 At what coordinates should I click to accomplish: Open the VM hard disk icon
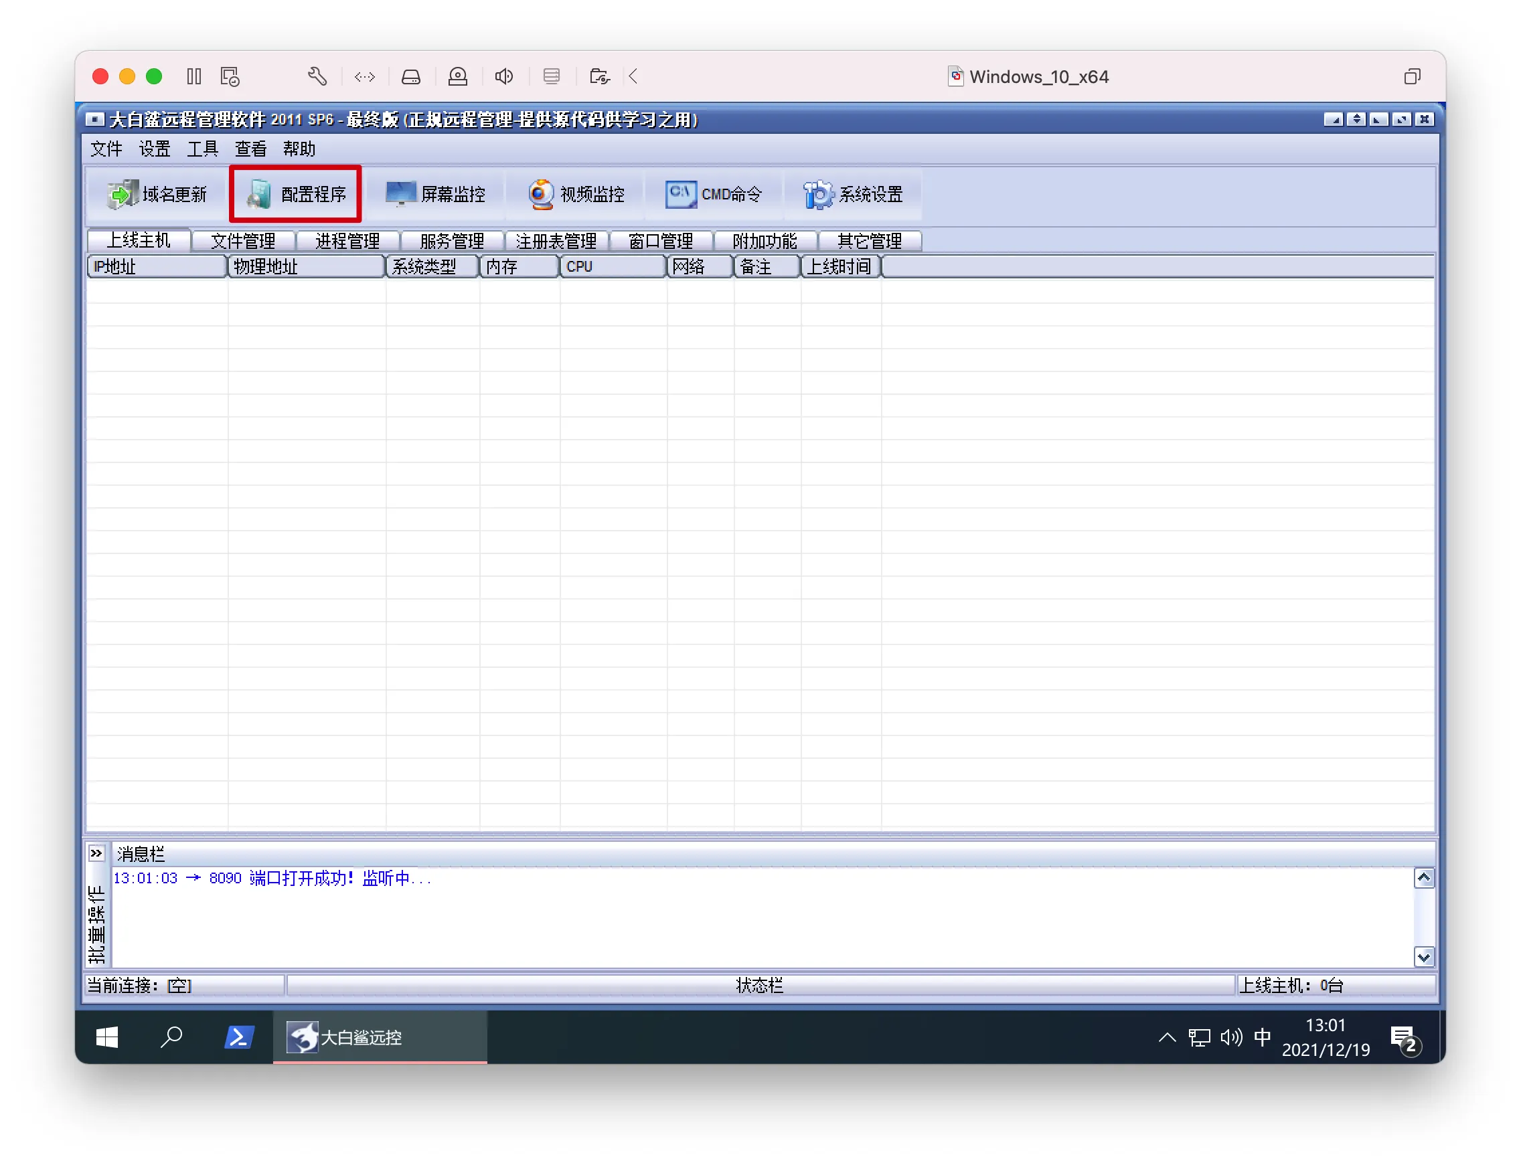(412, 77)
